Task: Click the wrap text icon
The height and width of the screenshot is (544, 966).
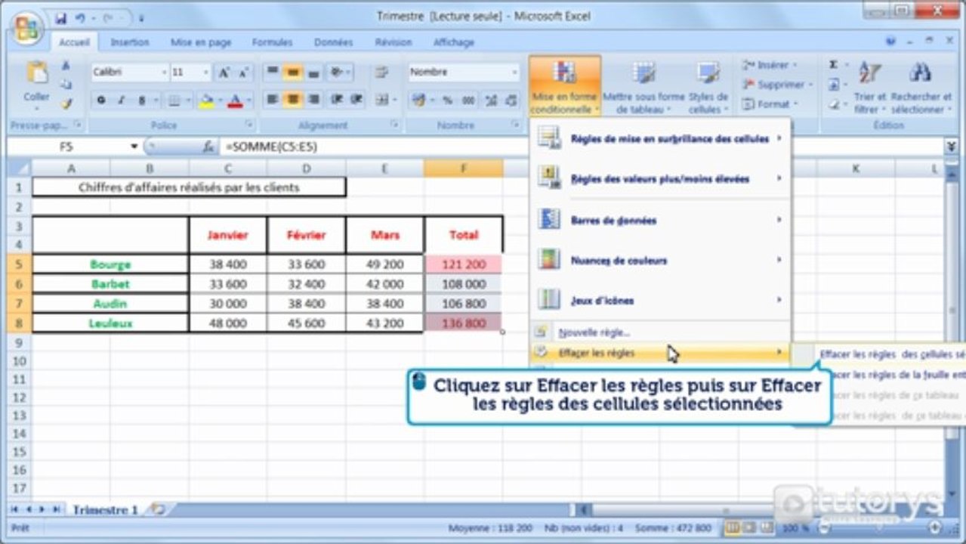Action: (x=381, y=73)
